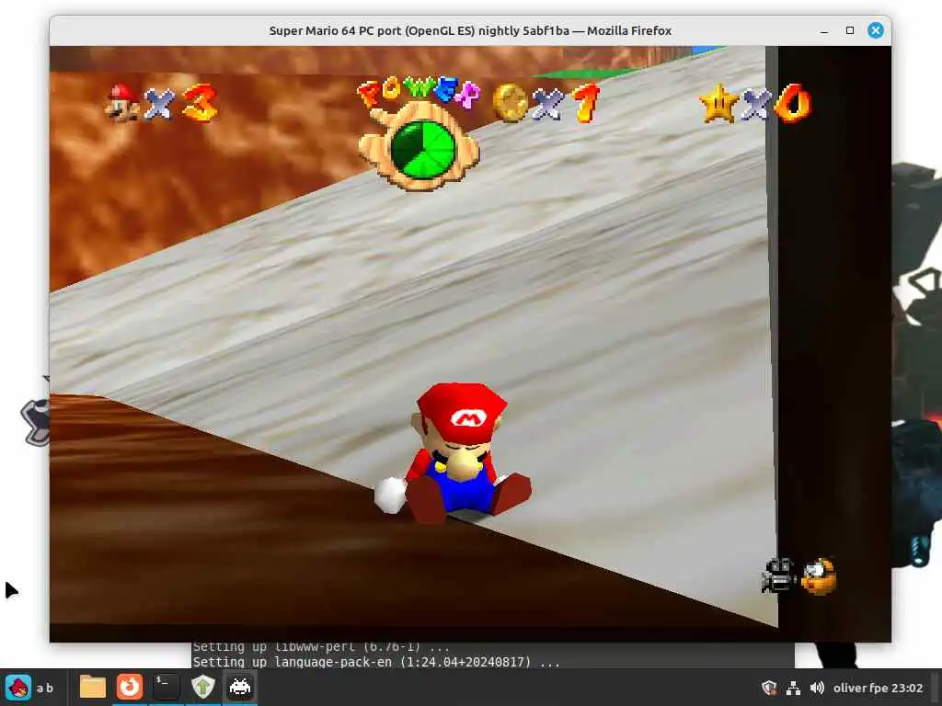Switch to Firefox in the taskbar

coord(129,688)
